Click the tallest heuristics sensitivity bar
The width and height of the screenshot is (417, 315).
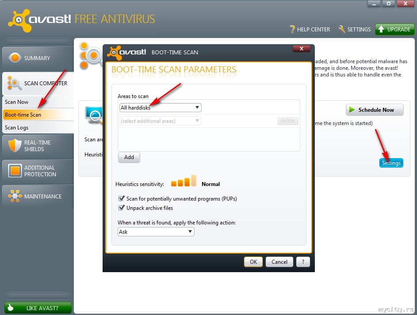click(194, 181)
